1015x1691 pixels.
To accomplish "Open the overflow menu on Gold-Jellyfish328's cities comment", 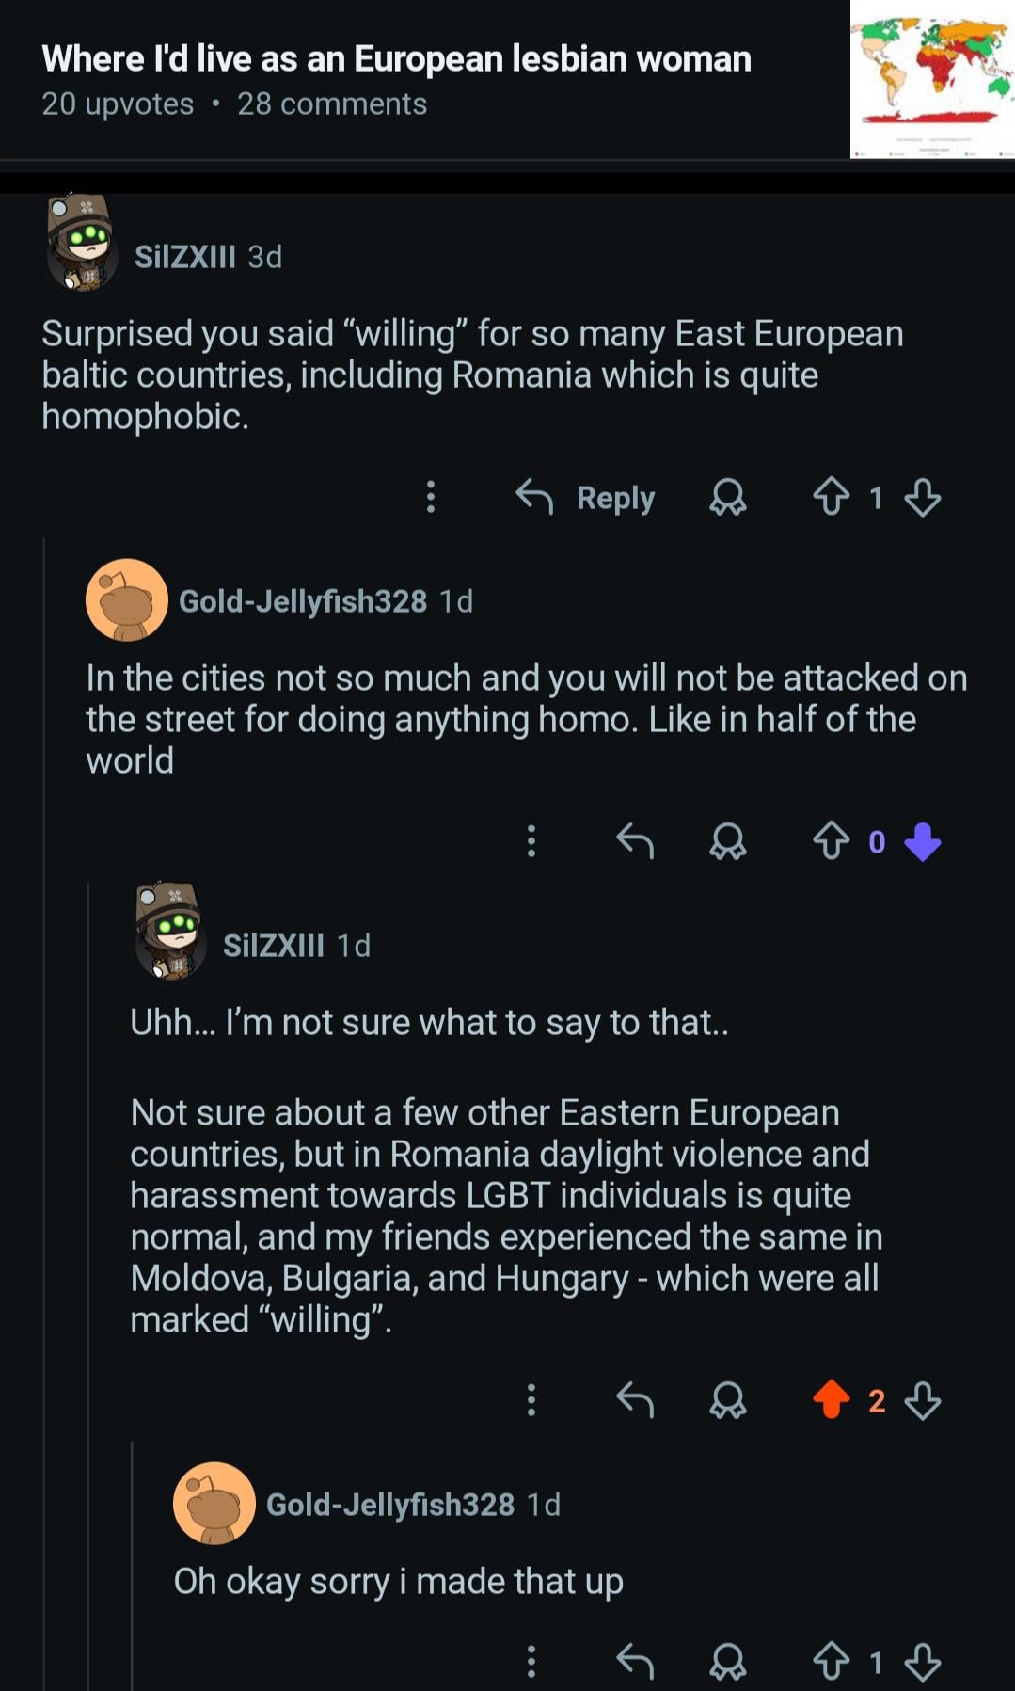I will [531, 840].
